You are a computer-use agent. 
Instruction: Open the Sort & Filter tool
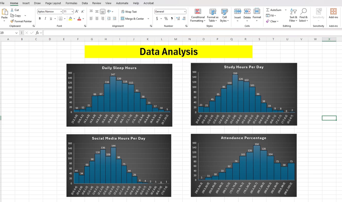click(293, 12)
